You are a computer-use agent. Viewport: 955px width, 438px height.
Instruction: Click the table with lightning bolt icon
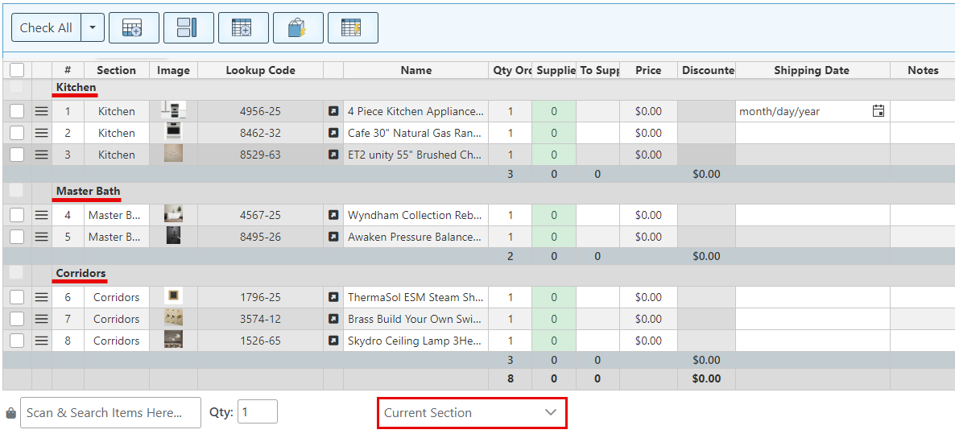click(352, 28)
